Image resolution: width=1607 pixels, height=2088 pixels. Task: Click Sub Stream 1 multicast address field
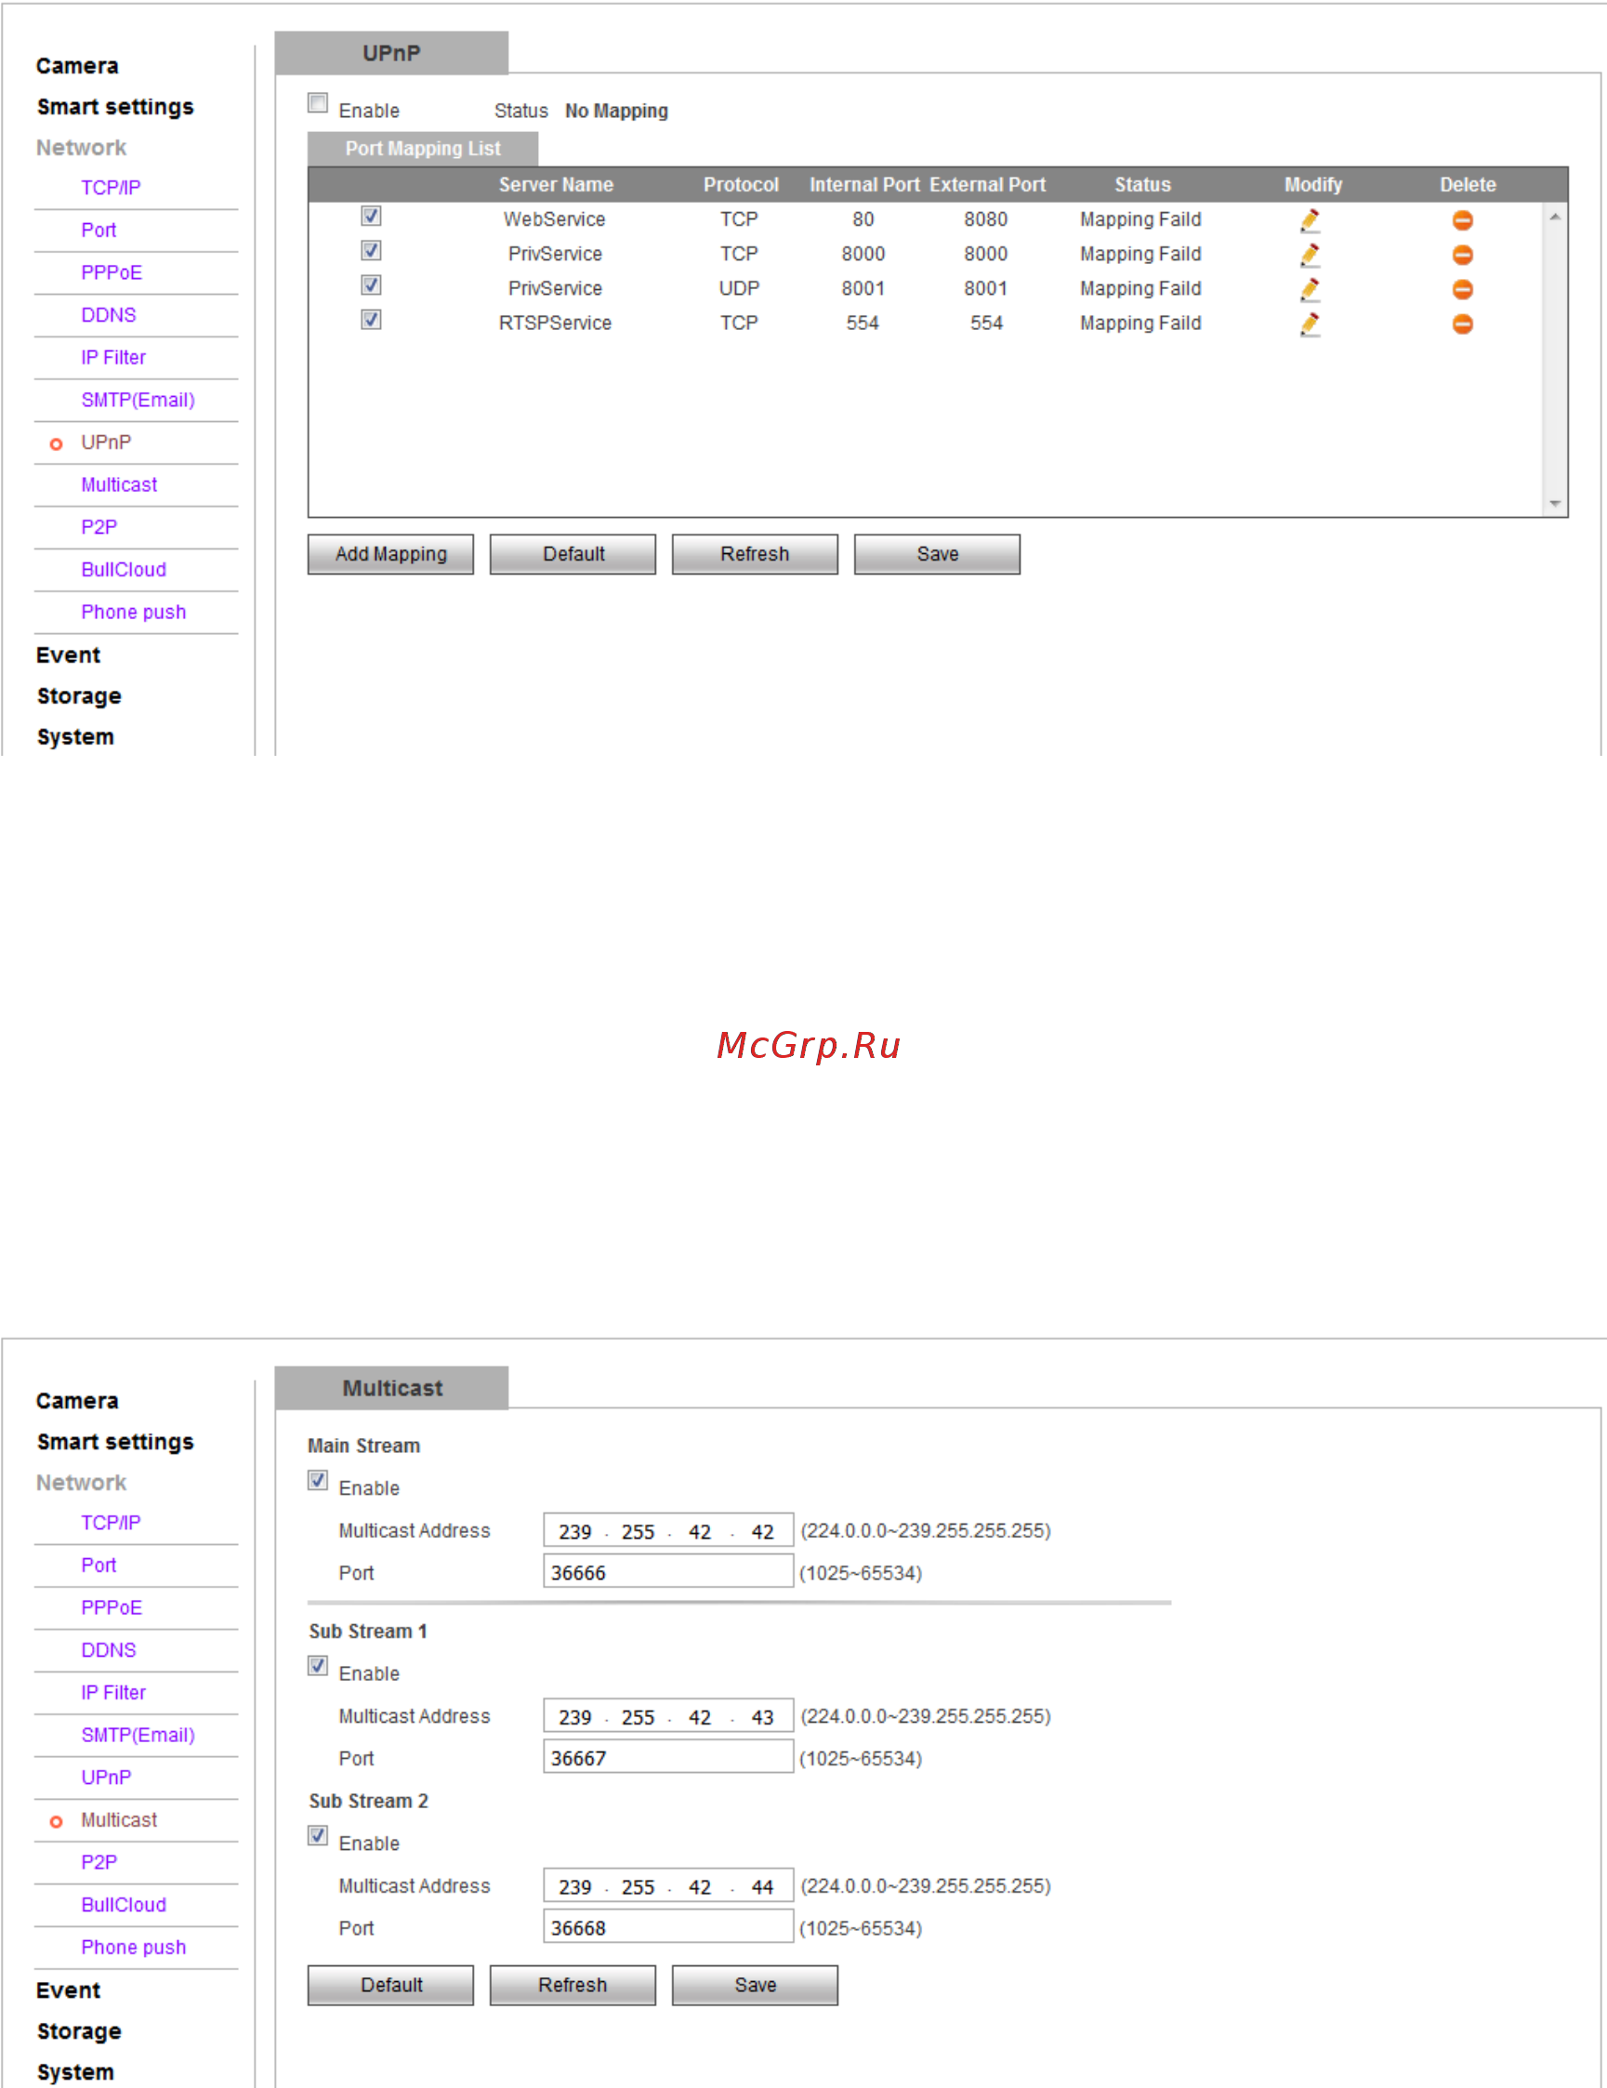coord(668,1716)
